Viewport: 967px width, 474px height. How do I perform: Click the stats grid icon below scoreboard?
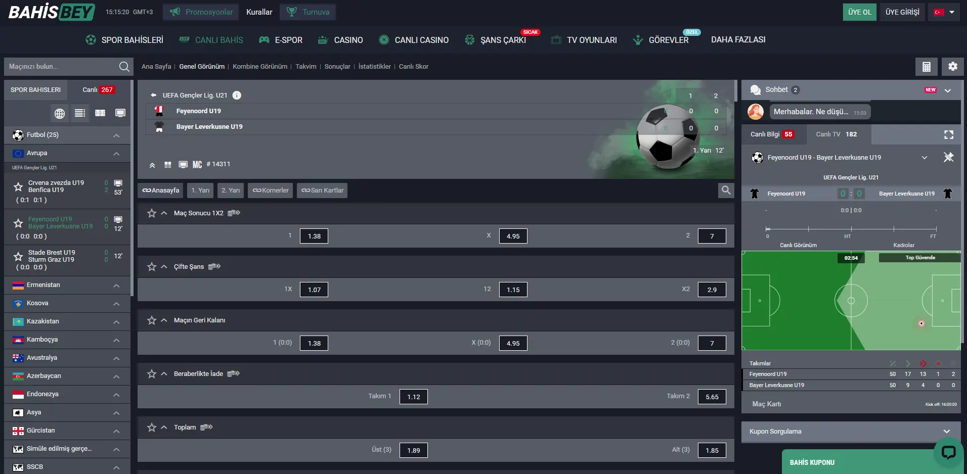(168, 165)
